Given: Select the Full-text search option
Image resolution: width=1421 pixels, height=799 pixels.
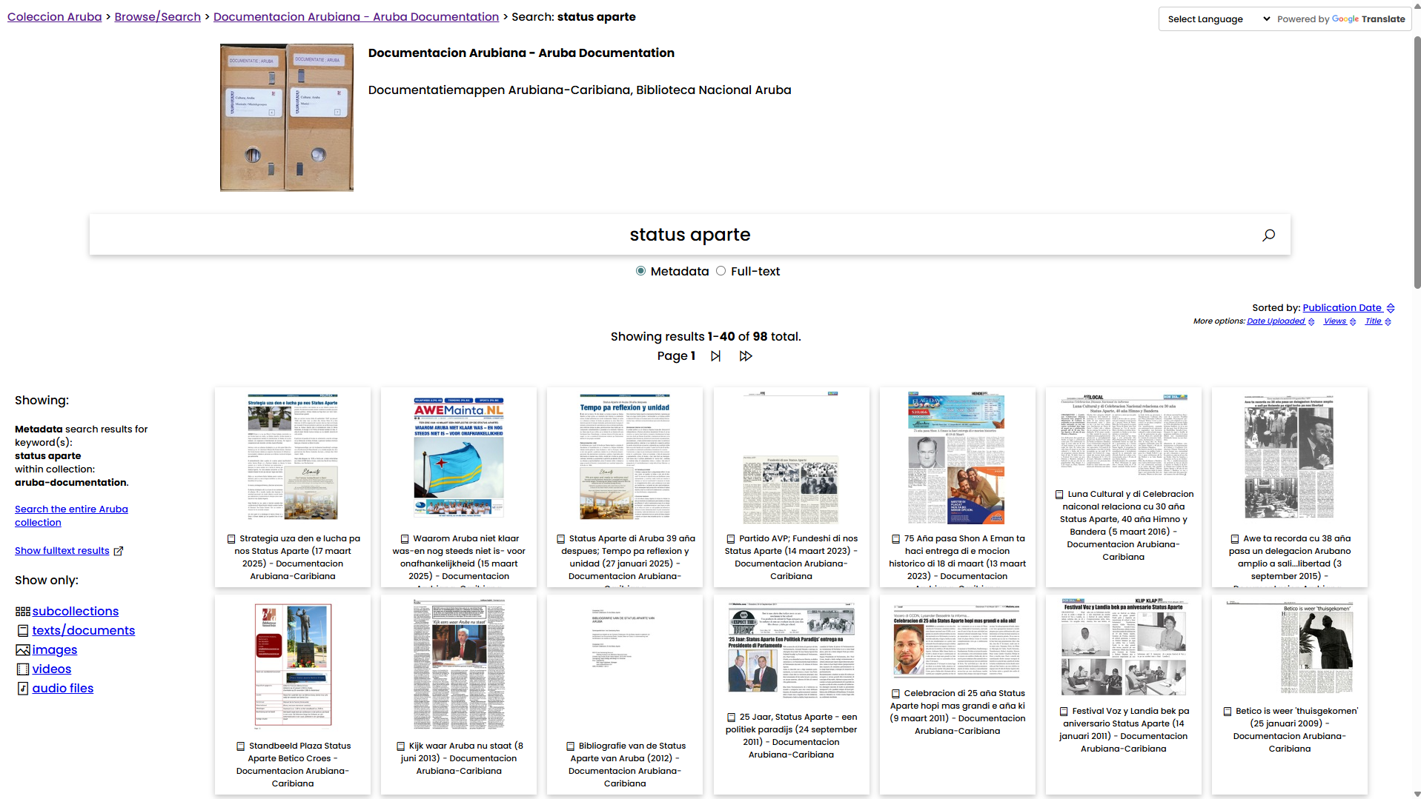Looking at the screenshot, I should (x=721, y=271).
